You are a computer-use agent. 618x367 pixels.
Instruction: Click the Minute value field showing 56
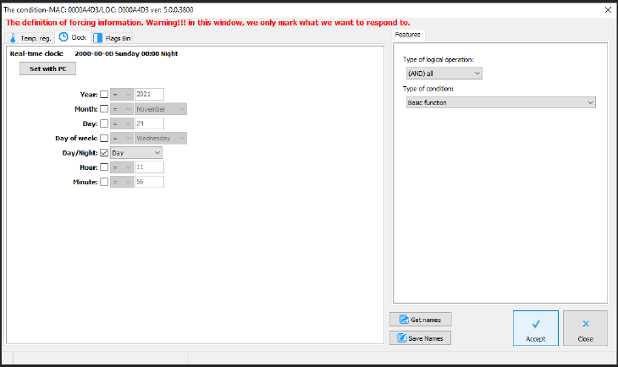(x=149, y=182)
